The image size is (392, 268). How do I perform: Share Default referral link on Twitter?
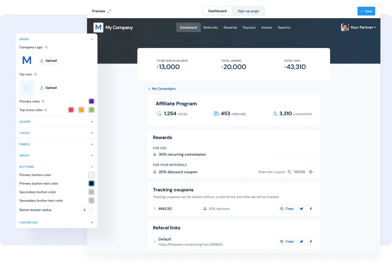point(301,242)
